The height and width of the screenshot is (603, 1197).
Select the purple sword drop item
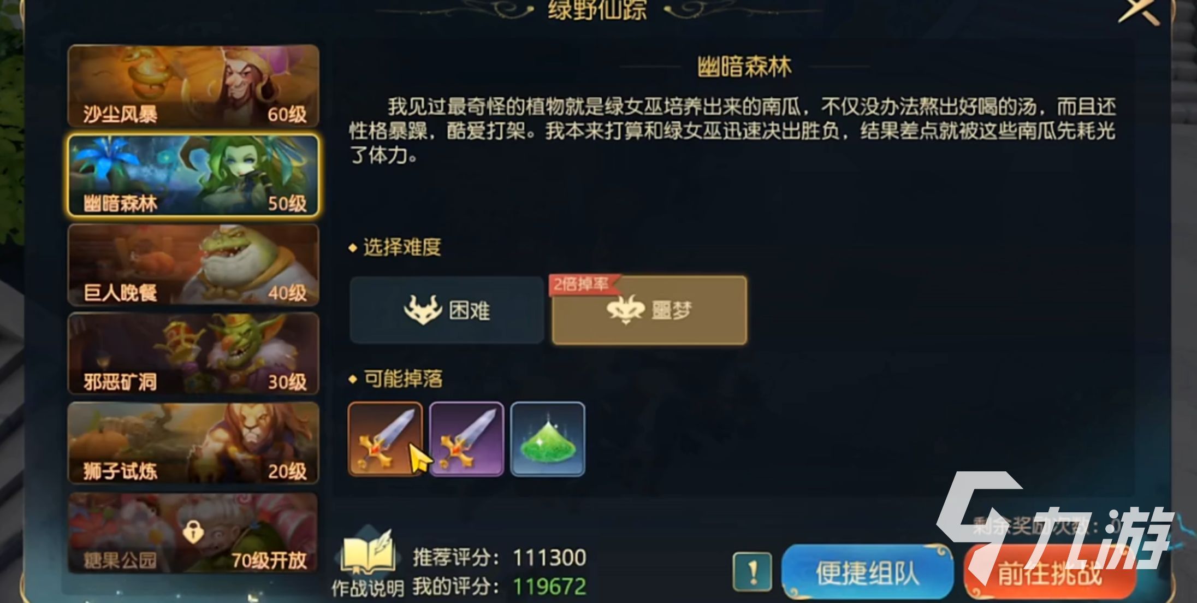pos(466,439)
